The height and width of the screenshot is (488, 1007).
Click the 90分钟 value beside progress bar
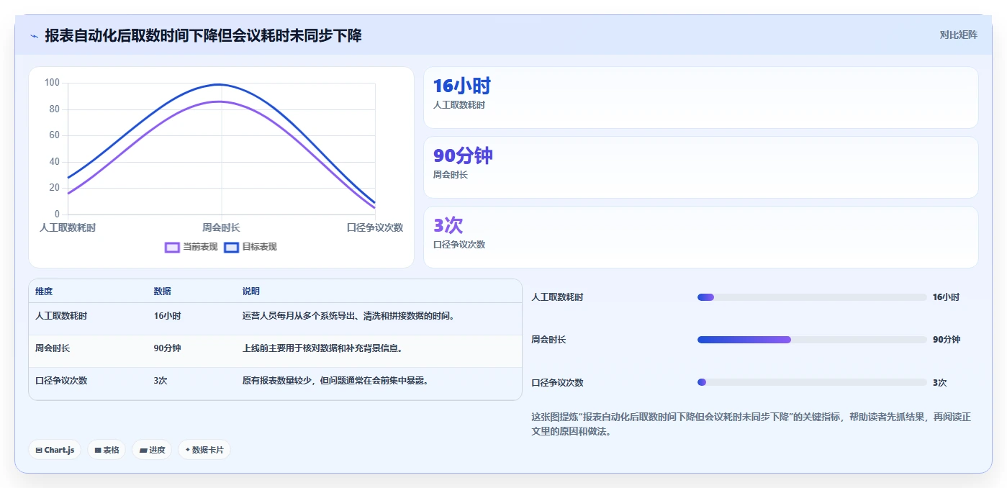tap(947, 340)
